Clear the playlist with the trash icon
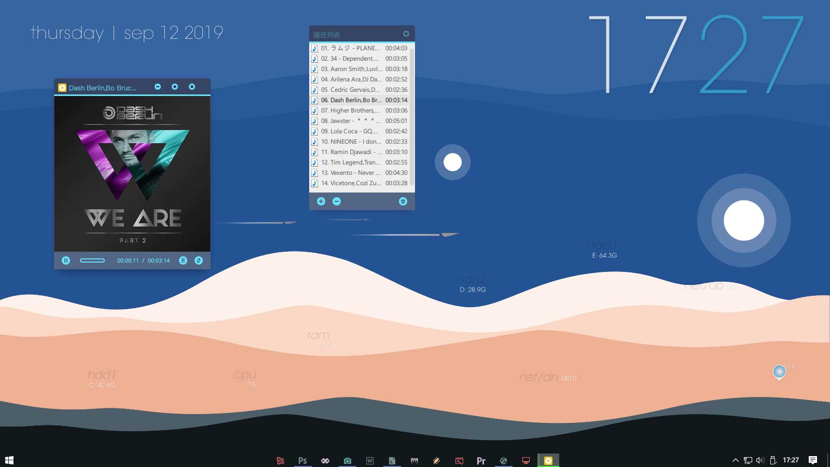830x467 pixels. (403, 201)
